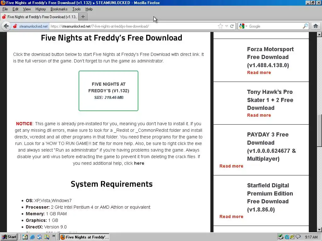Click the Show Desktop quick launch icon

[25, 237]
